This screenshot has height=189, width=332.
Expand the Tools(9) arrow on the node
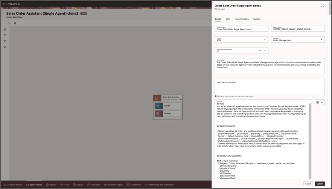(x=162, y=106)
